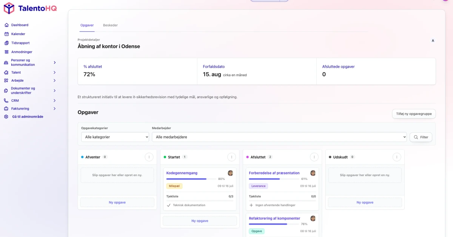Click the Dokumenter og underskrifter icon
This screenshot has width=453, height=237.
pyautogui.click(x=6, y=91)
